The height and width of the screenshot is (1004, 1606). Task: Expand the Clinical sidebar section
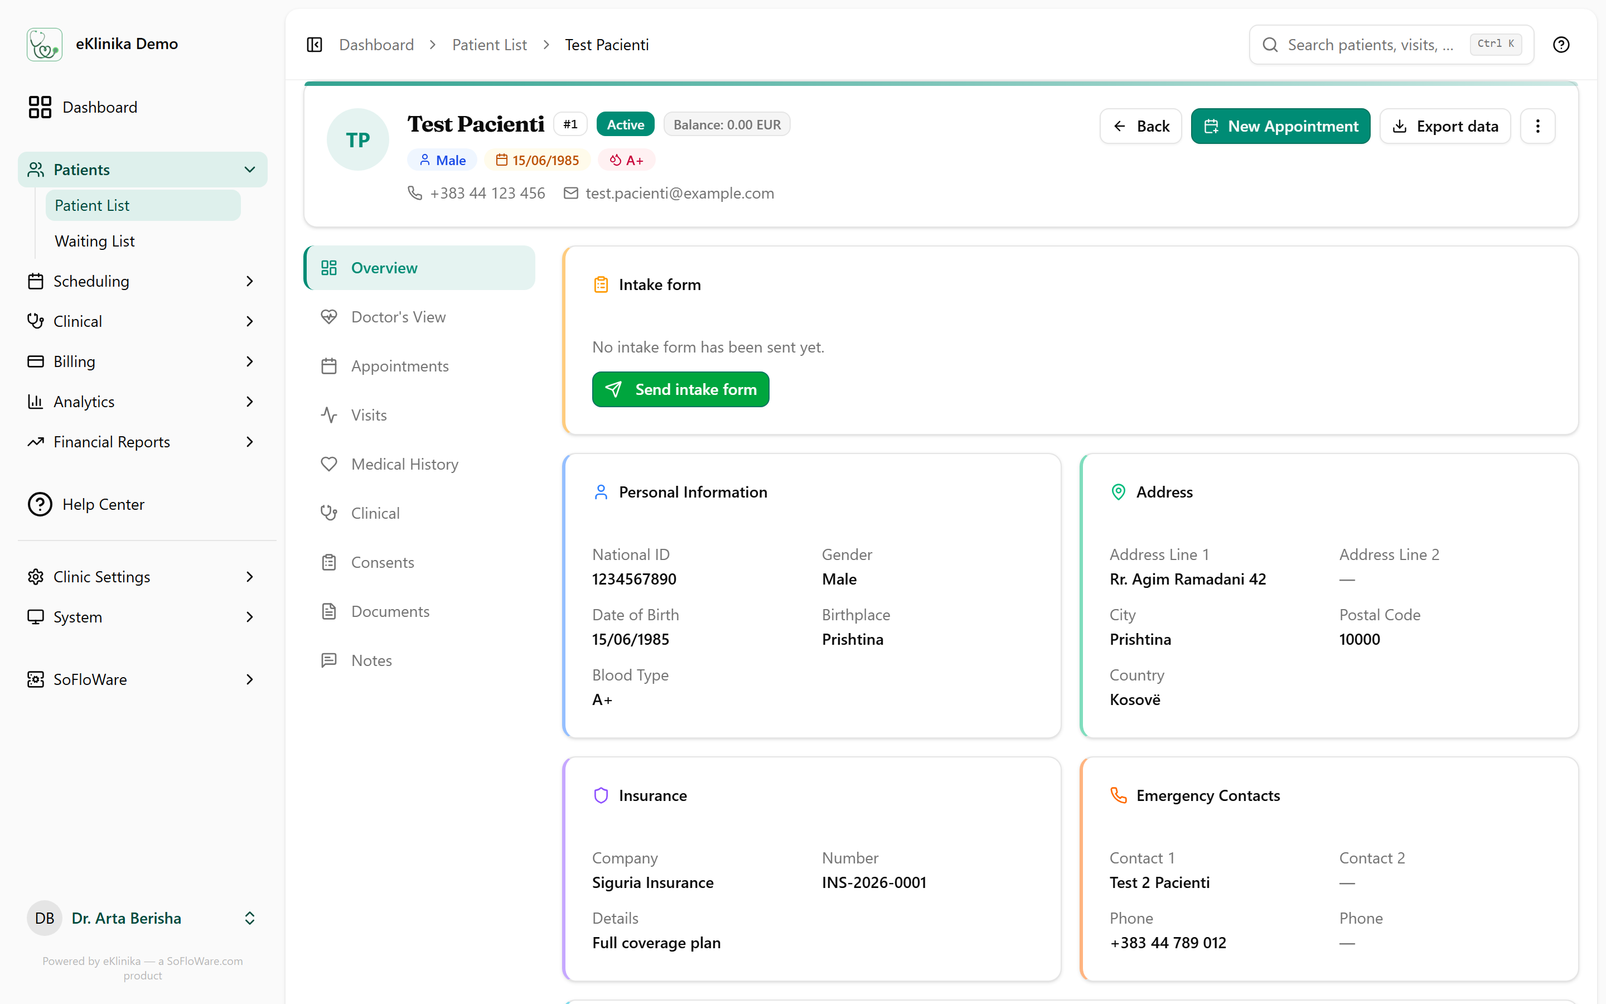[142, 321]
